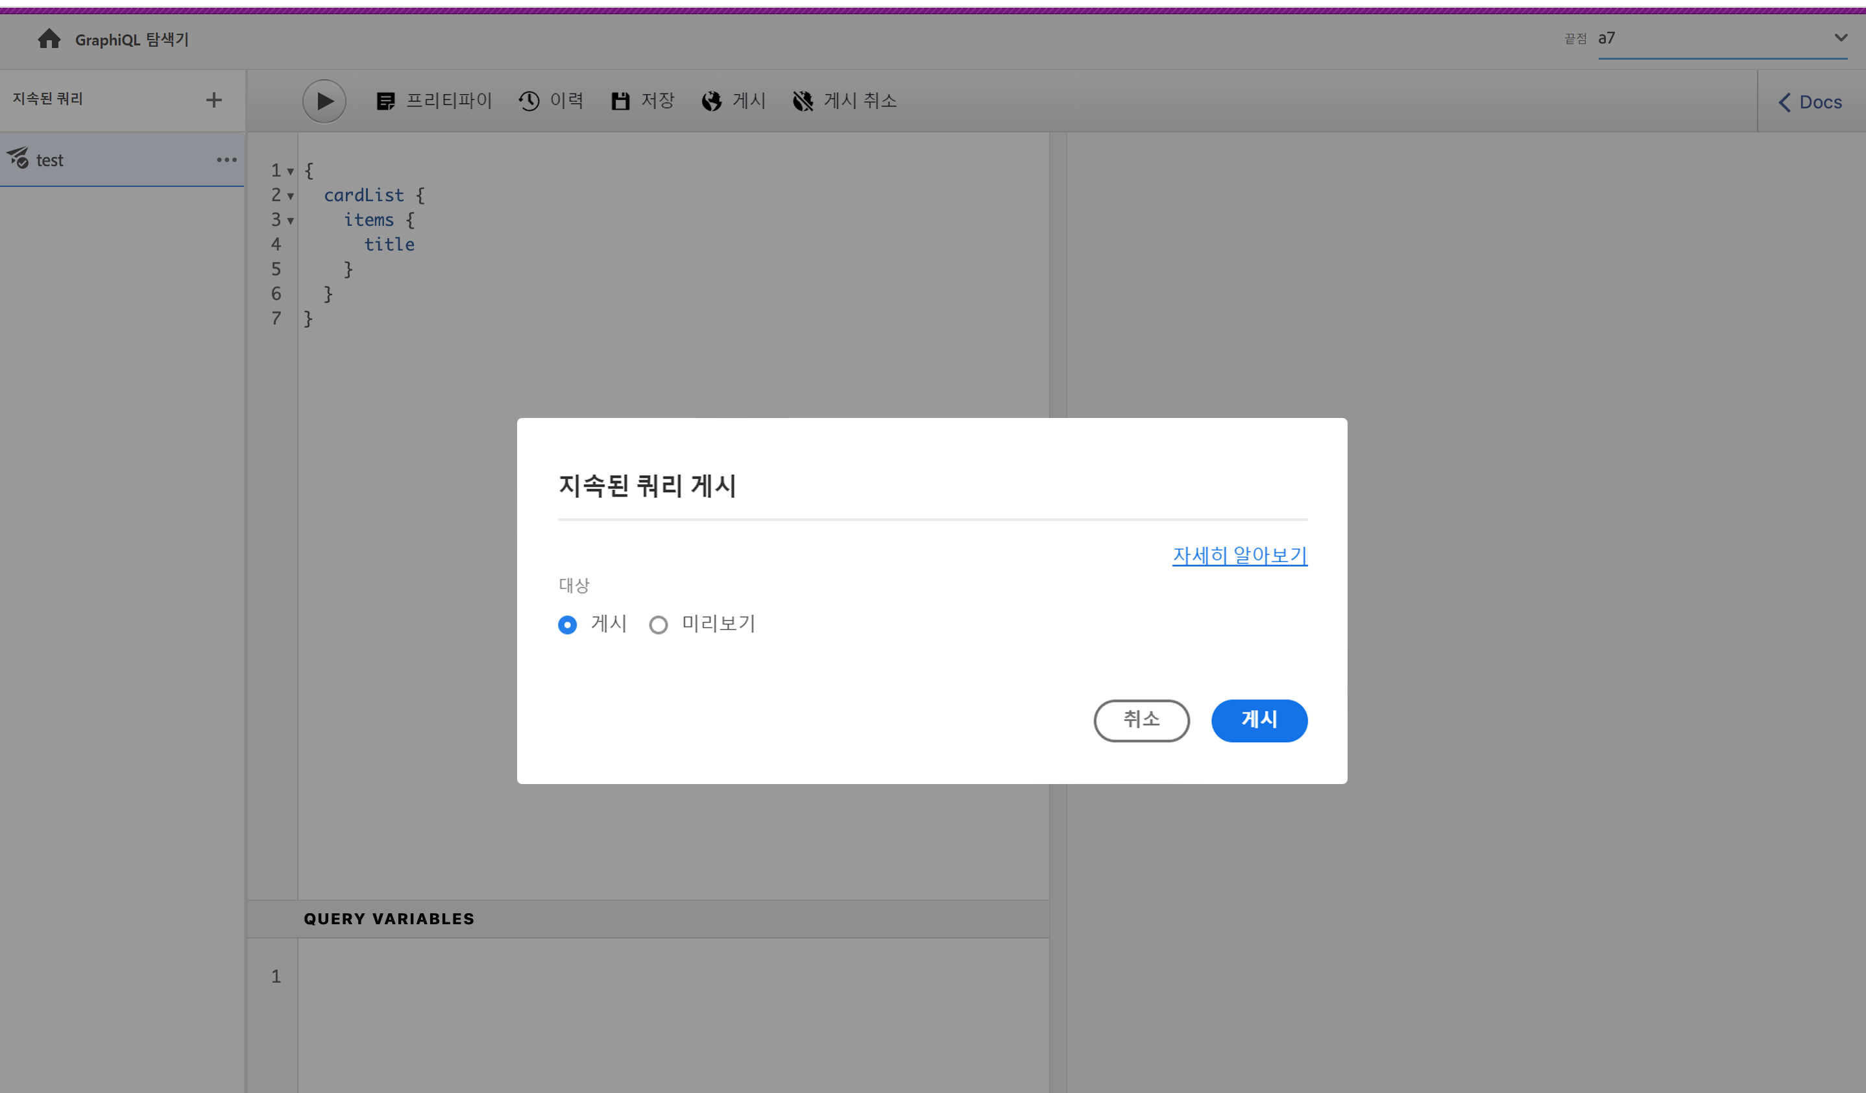This screenshot has height=1093, width=1866.
Task: Click the 취소 cancel button
Action: click(x=1141, y=720)
